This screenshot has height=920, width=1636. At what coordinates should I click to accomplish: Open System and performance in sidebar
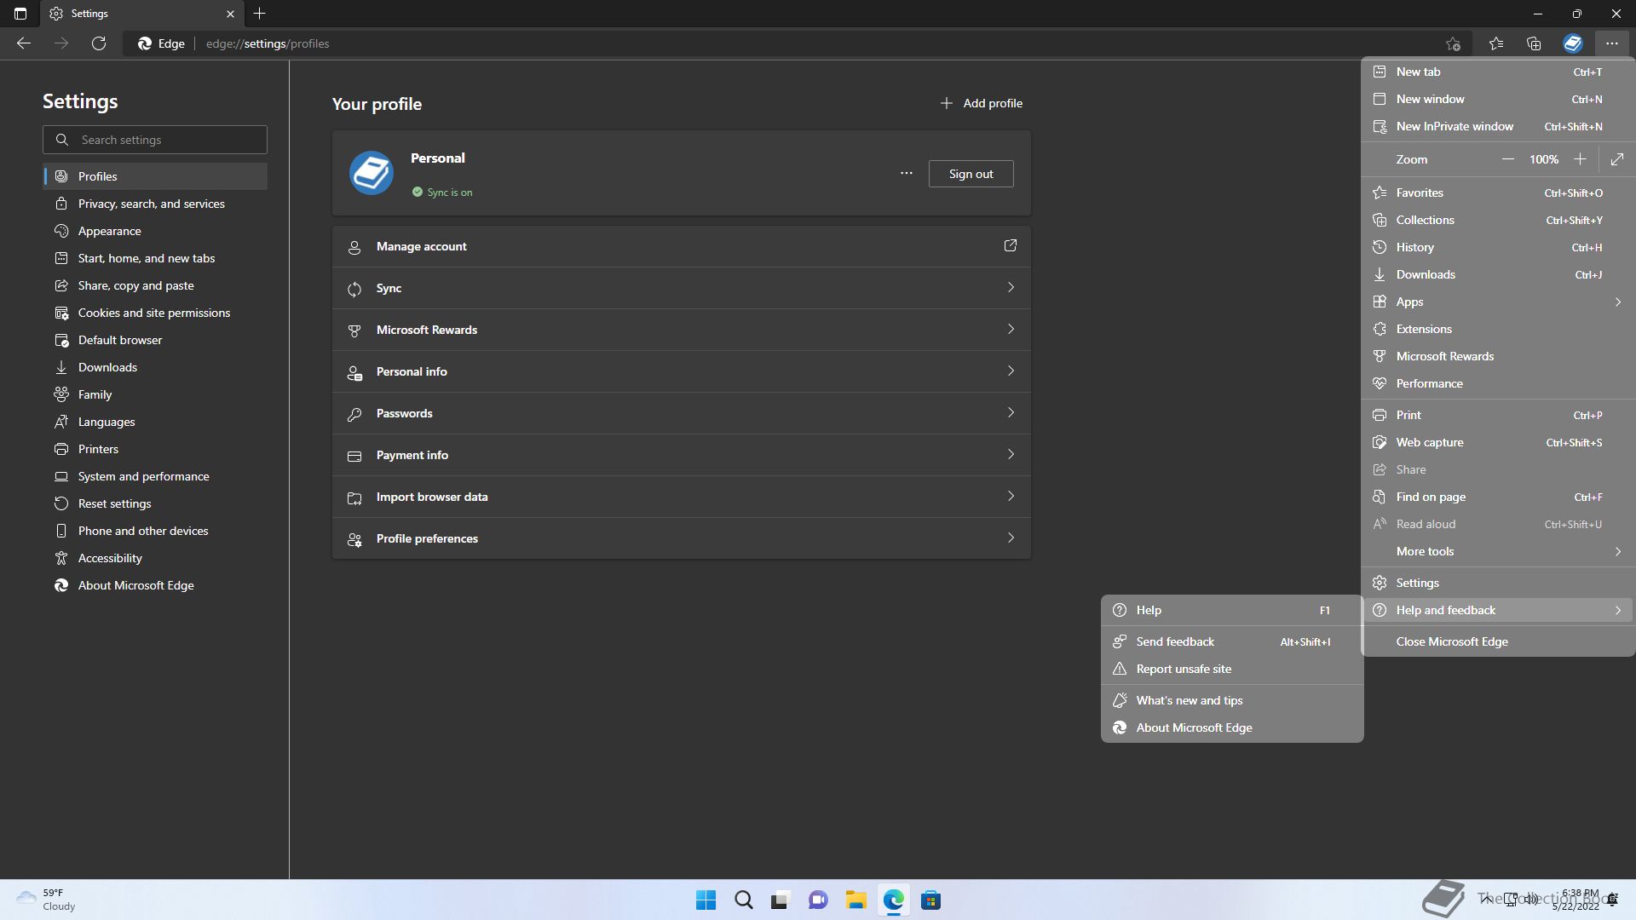click(x=155, y=476)
